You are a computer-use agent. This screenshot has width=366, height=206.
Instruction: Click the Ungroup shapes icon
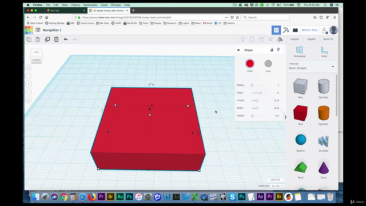point(261,39)
